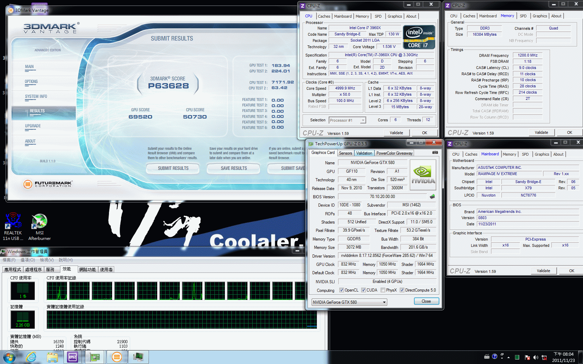
Task: Toggle the DirectCompute 5.0 checkbox
Action: [x=402, y=290]
